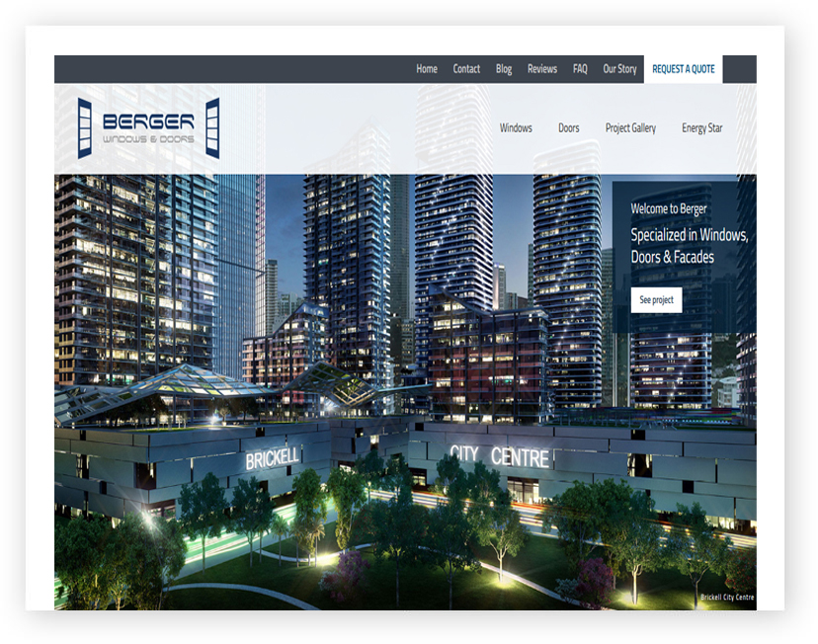Click the Request a Quote button
The width and height of the screenshot is (818, 644).
coord(684,69)
